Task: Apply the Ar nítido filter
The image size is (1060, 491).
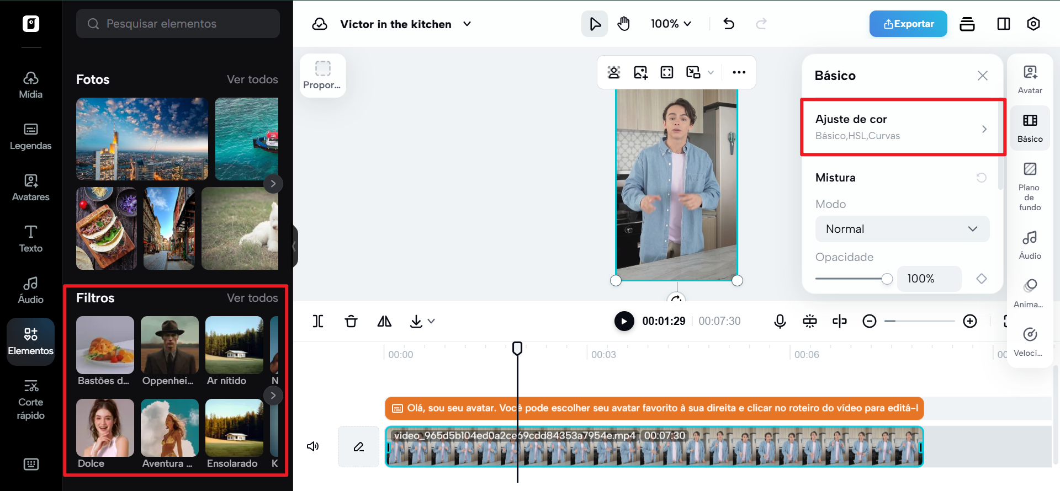Action: coord(234,351)
